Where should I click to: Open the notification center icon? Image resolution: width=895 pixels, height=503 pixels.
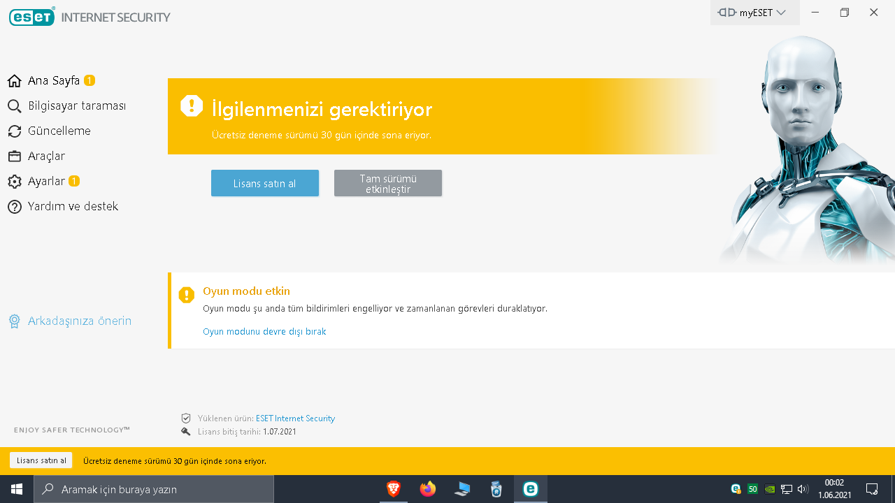872,489
